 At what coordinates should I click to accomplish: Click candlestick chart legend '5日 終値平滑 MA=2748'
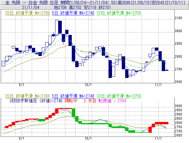coord(73,13)
